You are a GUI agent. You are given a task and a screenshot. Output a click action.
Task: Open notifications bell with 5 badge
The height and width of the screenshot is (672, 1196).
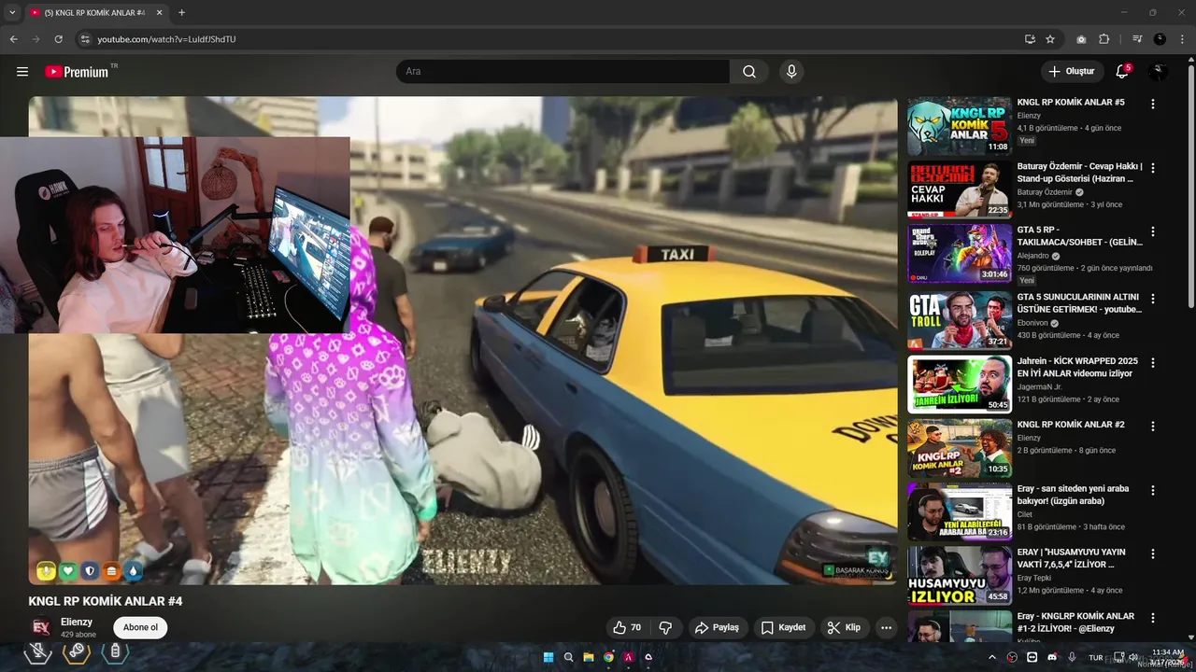point(1122,72)
